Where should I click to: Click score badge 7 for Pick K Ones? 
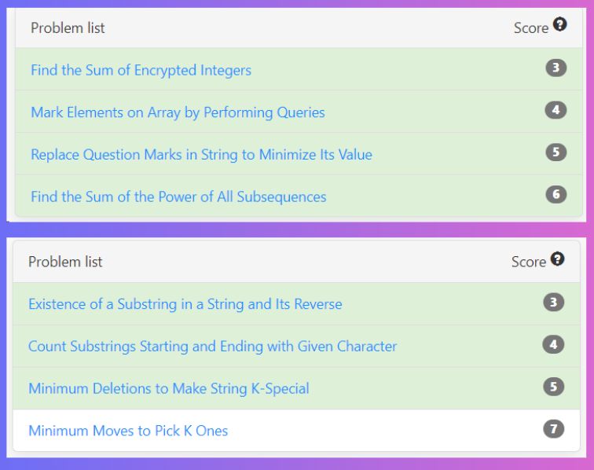tap(553, 428)
